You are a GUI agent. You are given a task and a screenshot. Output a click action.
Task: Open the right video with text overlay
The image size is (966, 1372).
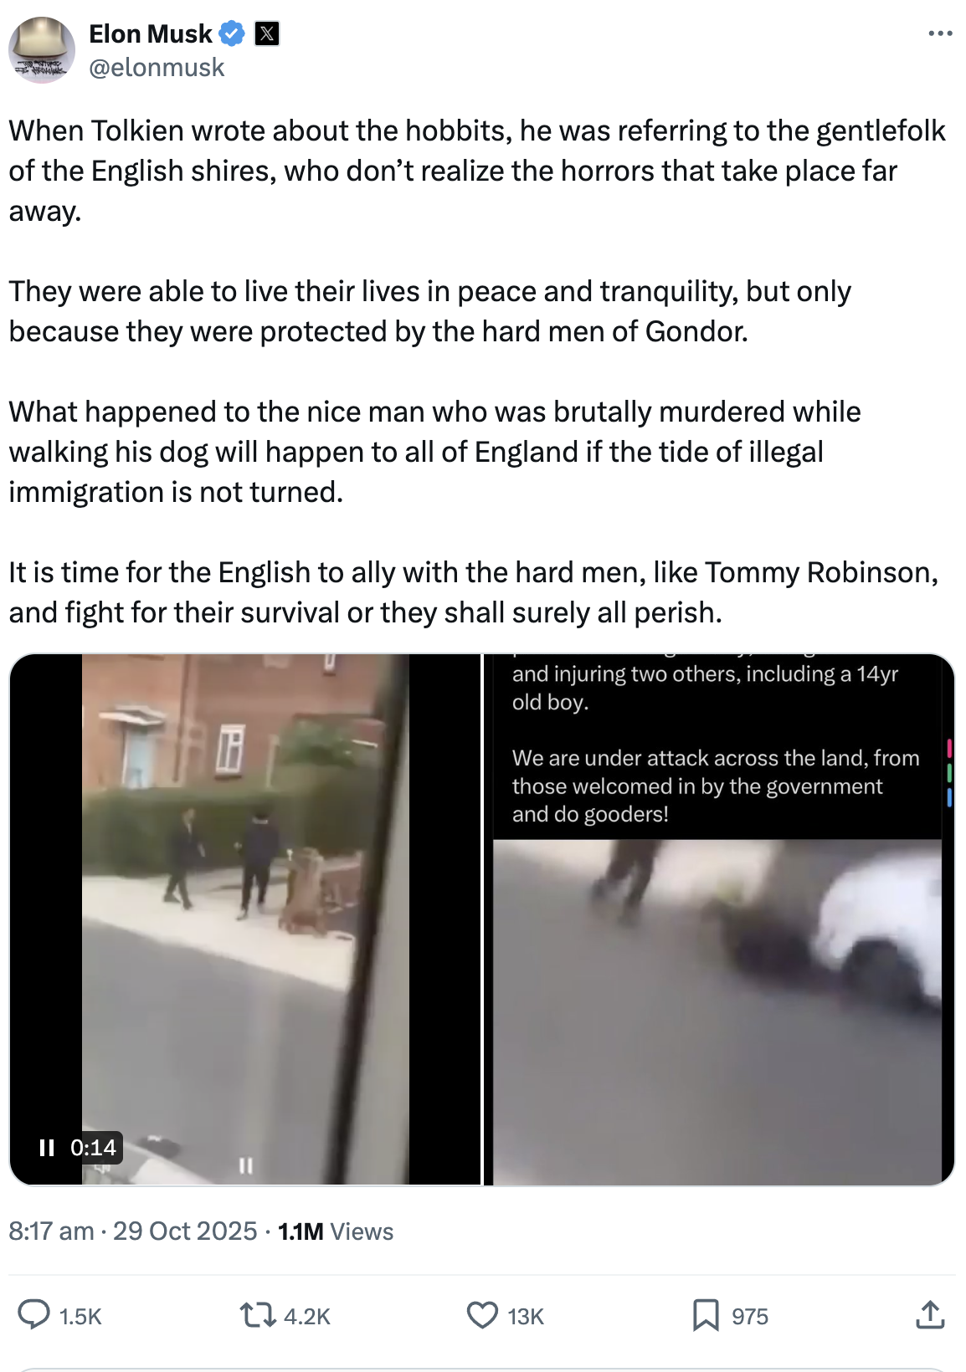click(719, 919)
